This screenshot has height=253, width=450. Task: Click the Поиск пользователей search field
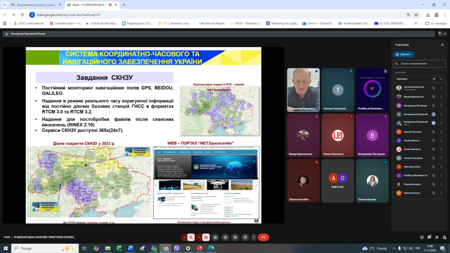[422, 64]
